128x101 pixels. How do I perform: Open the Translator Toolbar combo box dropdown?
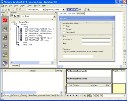click(124, 96)
